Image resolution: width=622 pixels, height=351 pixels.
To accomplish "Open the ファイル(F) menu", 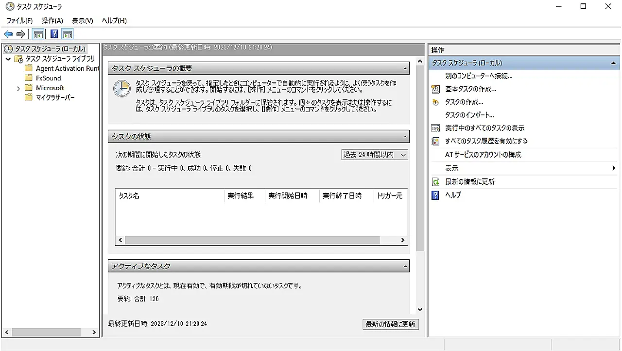I will tap(19, 20).
